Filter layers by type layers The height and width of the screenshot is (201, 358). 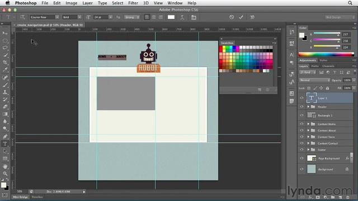pos(335,72)
